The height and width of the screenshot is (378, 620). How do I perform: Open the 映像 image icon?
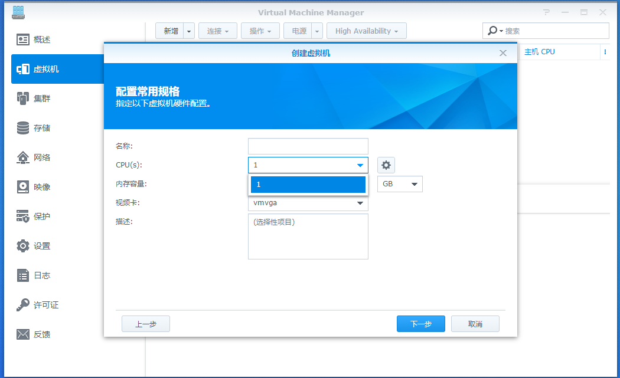click(x=23, y=187)
